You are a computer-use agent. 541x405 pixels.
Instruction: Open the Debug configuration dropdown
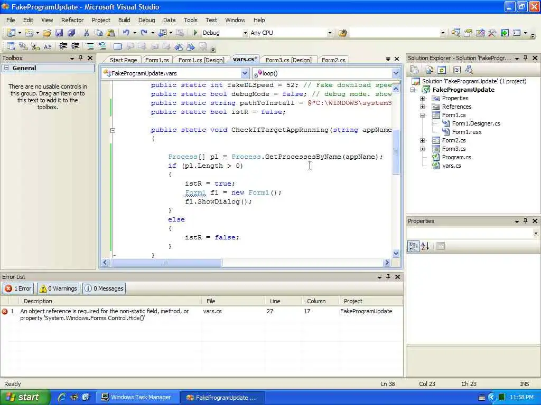coord(245,33)
